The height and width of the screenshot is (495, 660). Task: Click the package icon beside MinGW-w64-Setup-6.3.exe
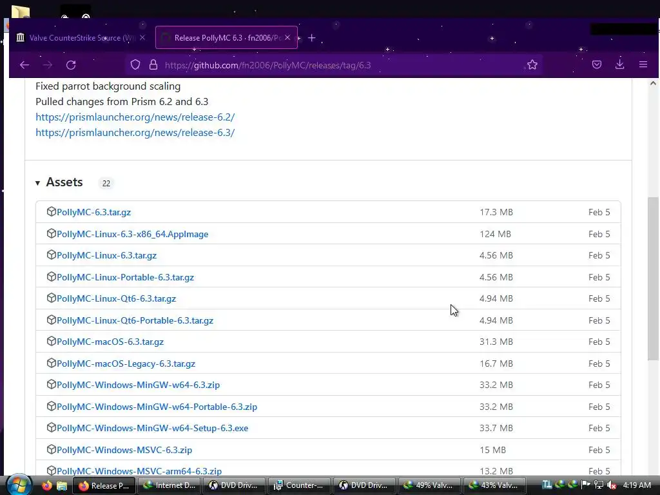pos(52,428)
